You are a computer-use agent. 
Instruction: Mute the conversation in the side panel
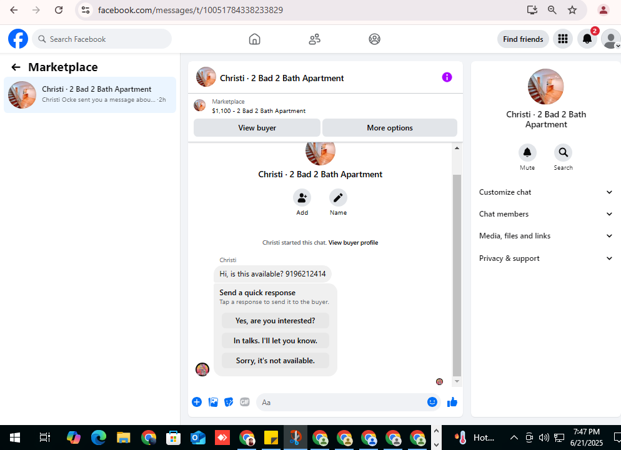527,152
